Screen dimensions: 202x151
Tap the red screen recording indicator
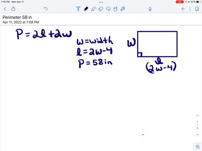180,2
